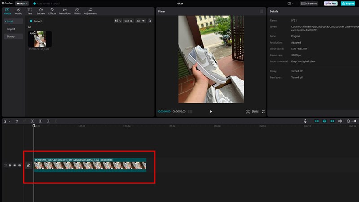Select the image clip on the timeline
359x202 pixels.
click(90, 165)
